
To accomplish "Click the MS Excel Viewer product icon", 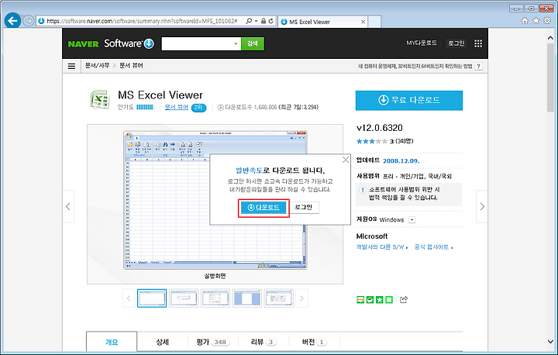I will pyautogui.click(x=99, y=100).
